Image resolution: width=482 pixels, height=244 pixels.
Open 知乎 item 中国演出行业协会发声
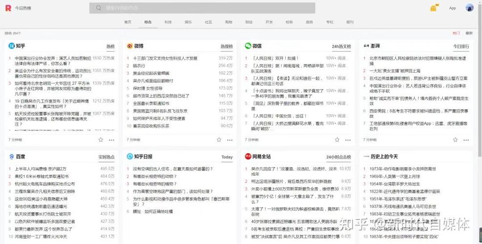click(x=53, y=61)
